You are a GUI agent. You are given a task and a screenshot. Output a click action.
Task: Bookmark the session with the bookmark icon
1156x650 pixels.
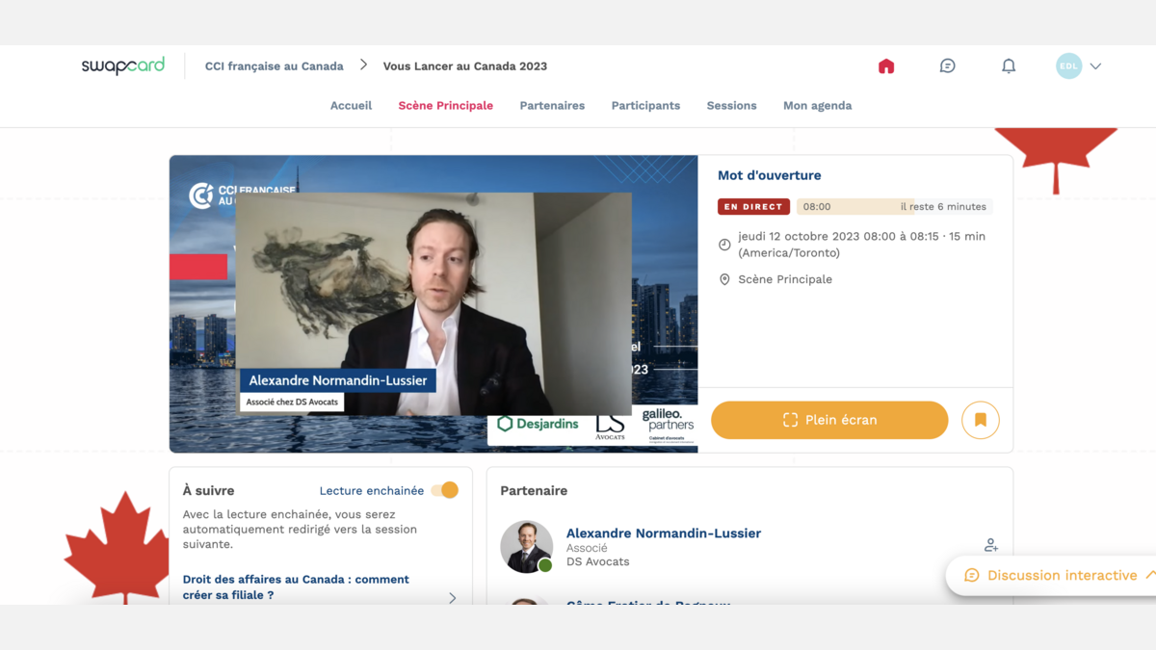[980, 420]
